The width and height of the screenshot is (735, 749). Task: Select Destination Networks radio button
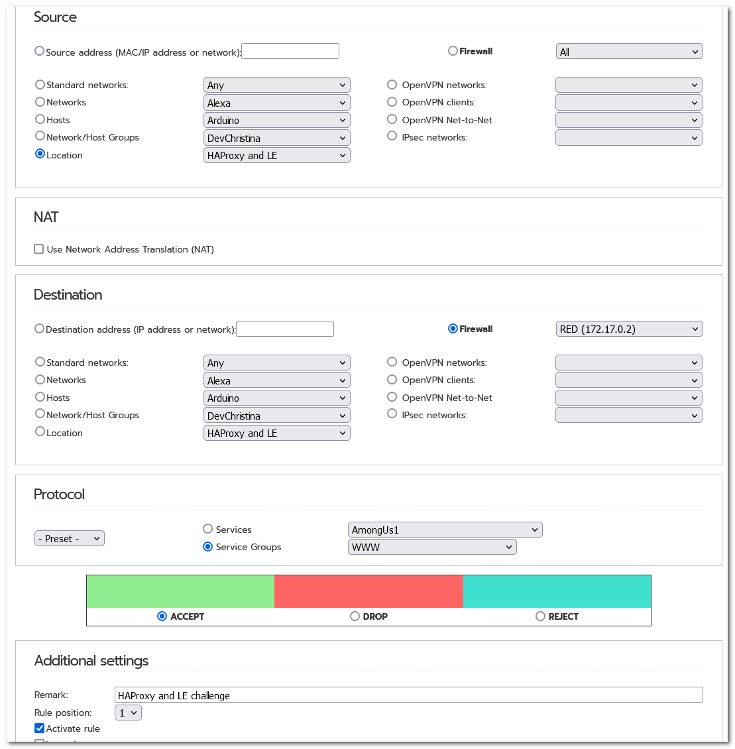click(40, 380)
